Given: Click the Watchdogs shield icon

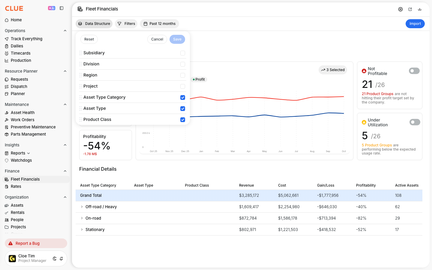Looking at the screenshot, I should click(7, 160).
